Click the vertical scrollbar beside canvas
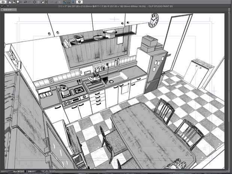Screen dimensions: 232x174 click(229, 90)
